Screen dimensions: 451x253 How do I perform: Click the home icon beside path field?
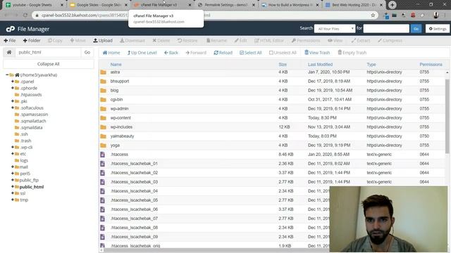pyautogui.click(x=9, y=52)
